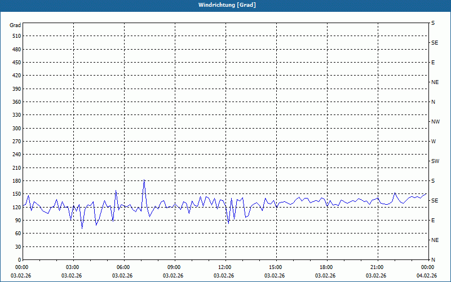Viewport: 451px width, 282px height.
Task: Click the 09:00 time axis label
Action: click(175, 267)
